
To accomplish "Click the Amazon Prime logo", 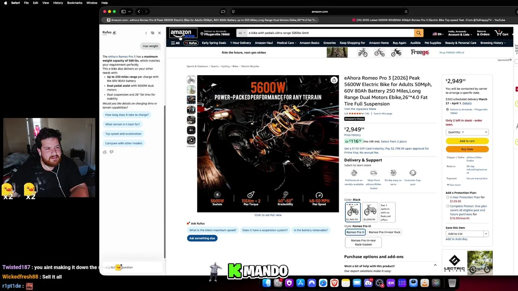I will coord(183,33).
